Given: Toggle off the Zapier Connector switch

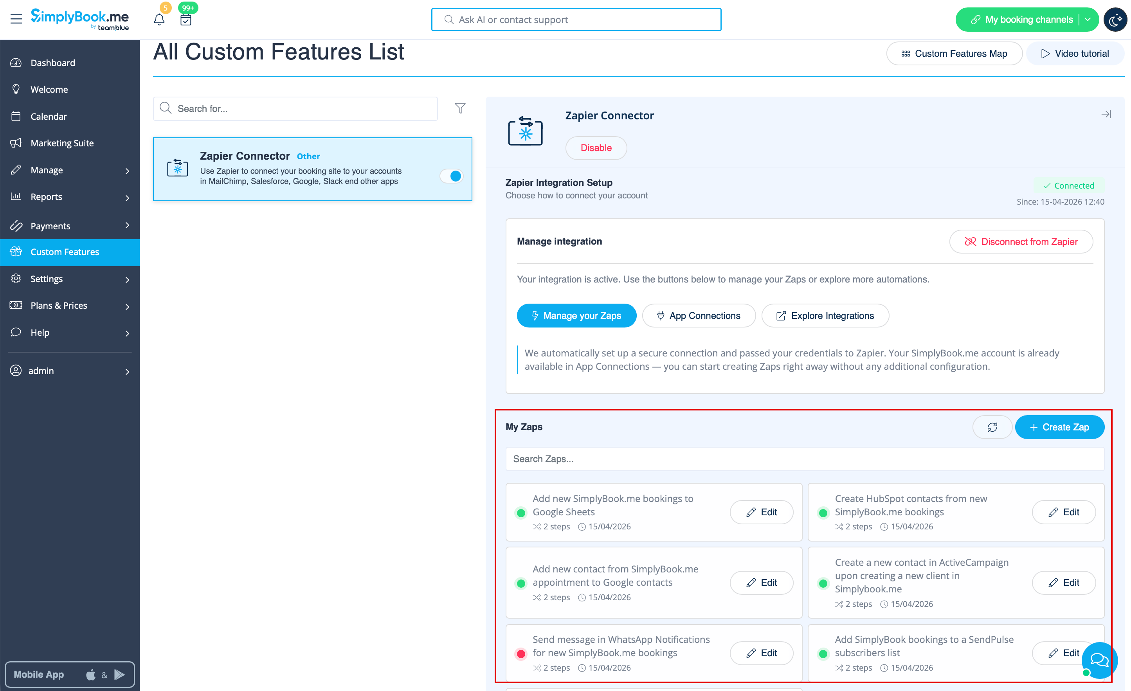Looking at the screenshot, I should pos(451,176).
